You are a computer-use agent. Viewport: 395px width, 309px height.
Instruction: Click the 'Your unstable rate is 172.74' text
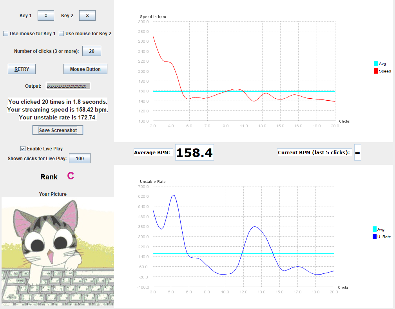[x=58, y=117]
